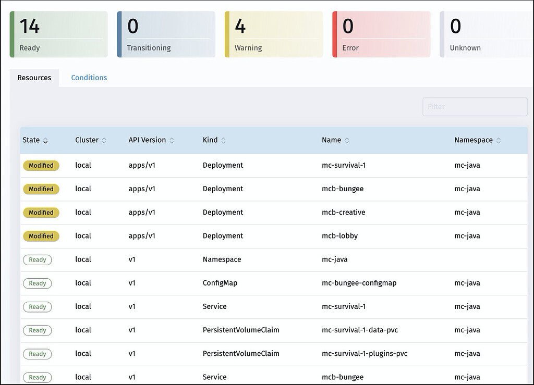Click the Filter search box
Viewport: 534px width, 385px height.
[474, 106]
